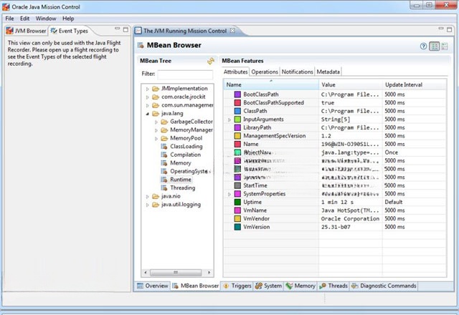459x315 pixels.
Task: Click the dark green swatch beside Uptime
Action: click(x=237, y=202)
